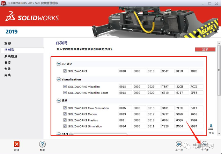Screen dimensions: 222x154
Task: Click Simulation serial field containing ND87
Action: click(196, 126)
